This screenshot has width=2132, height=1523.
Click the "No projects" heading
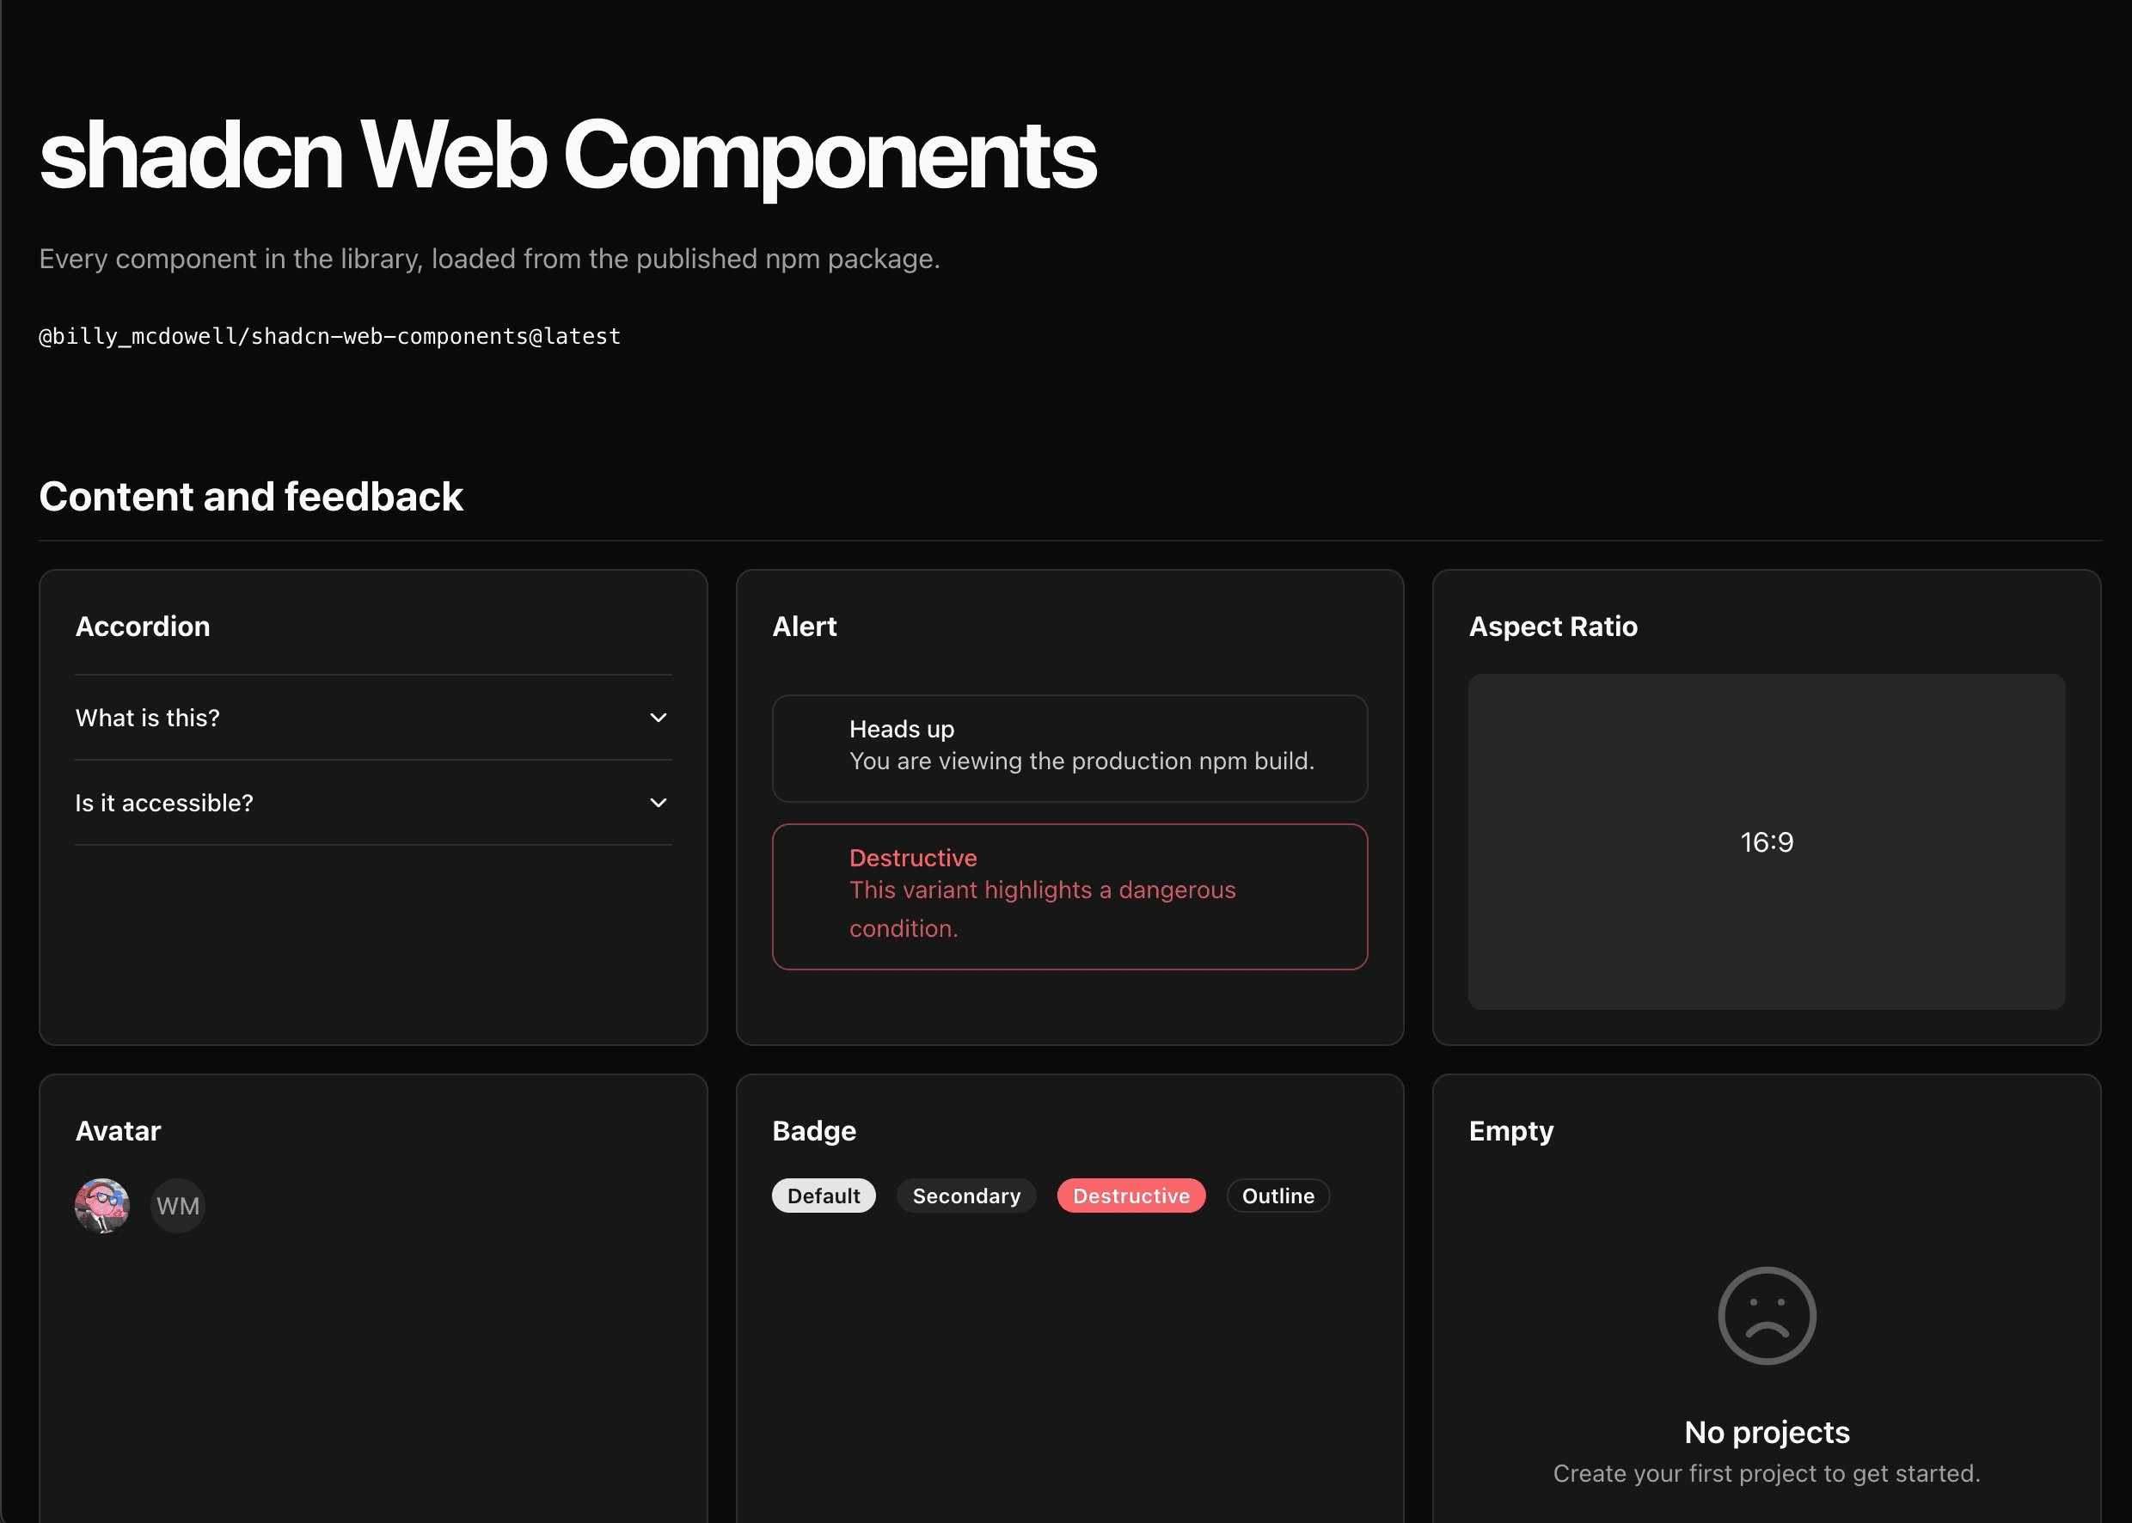coord(1767,1432)
